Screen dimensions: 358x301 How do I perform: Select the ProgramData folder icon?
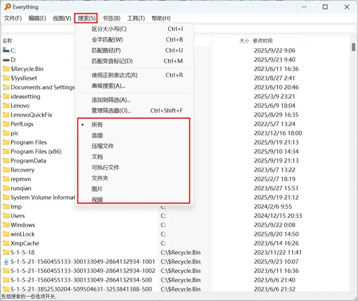pyautogui.click(x=6, y=160)
